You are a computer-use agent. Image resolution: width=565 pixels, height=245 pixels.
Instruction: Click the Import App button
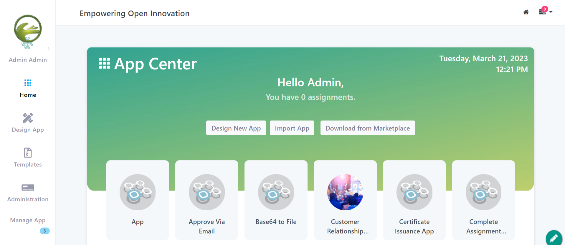click(x=292, y=128)
